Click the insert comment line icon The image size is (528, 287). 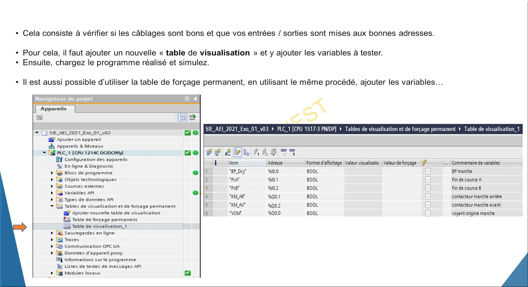[x=228, y=152]
